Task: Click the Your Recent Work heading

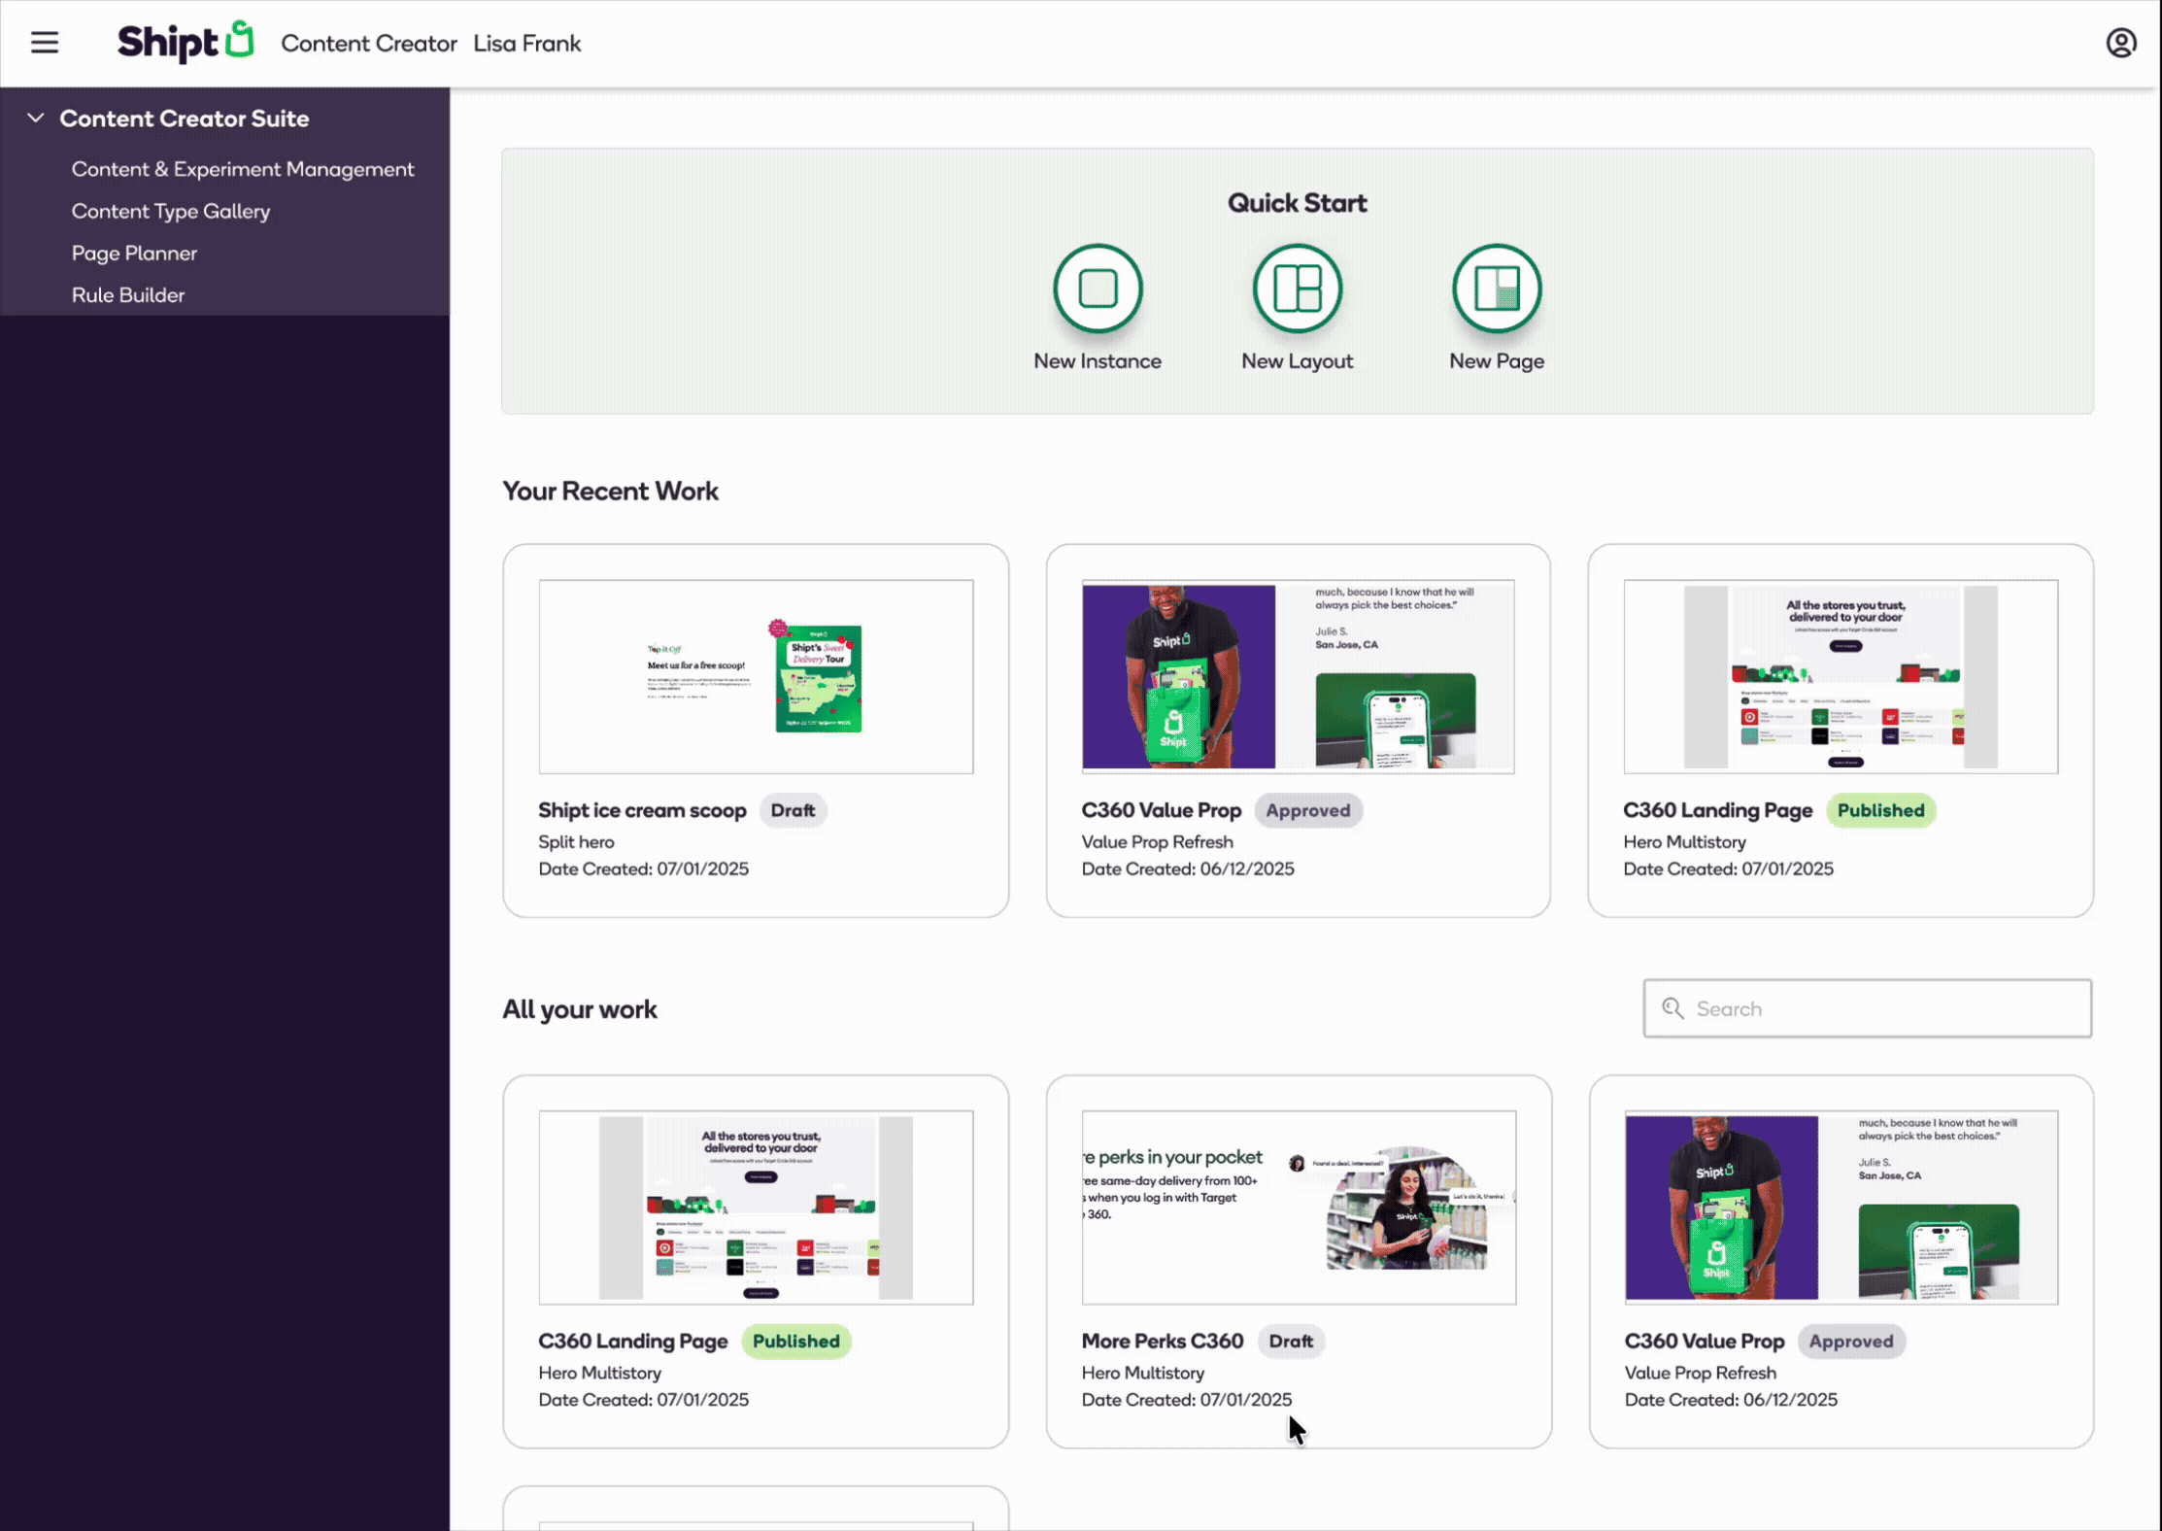Action: (611, 491)
